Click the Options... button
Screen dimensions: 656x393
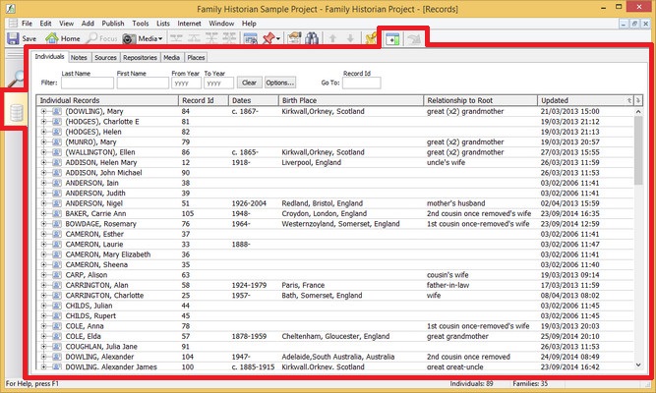click(x=280, y=83)
